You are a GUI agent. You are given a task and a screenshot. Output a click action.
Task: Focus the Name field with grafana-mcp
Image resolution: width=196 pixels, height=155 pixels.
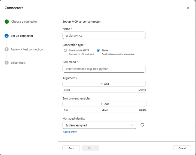click(x=104, y=35)
